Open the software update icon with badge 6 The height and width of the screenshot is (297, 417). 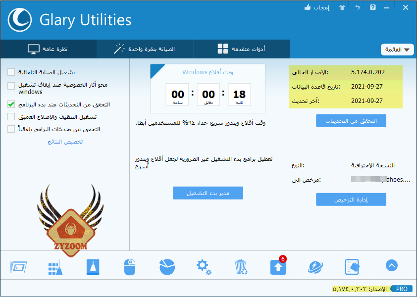[278, 267]
